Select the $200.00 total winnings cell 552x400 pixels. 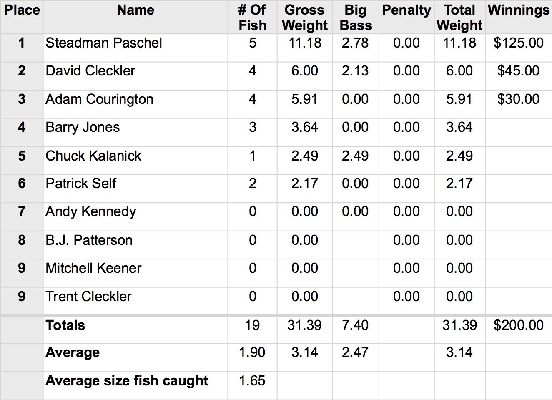point(519,325)
